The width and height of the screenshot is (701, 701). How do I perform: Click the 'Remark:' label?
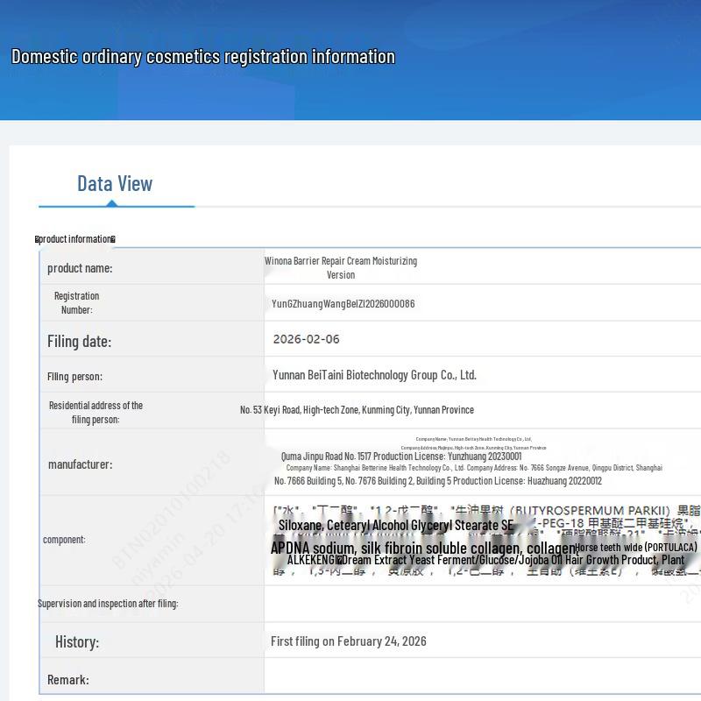(68, 680)
